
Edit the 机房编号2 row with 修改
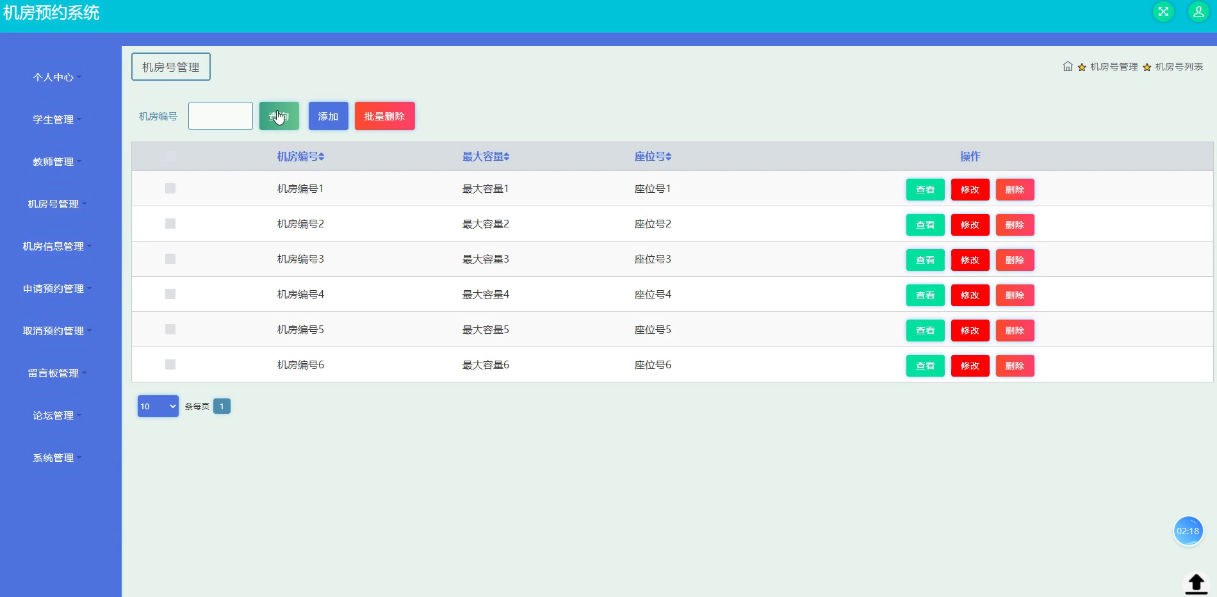970,225
